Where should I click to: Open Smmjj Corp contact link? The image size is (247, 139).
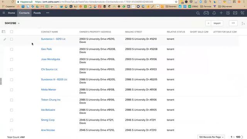point(48,120)
